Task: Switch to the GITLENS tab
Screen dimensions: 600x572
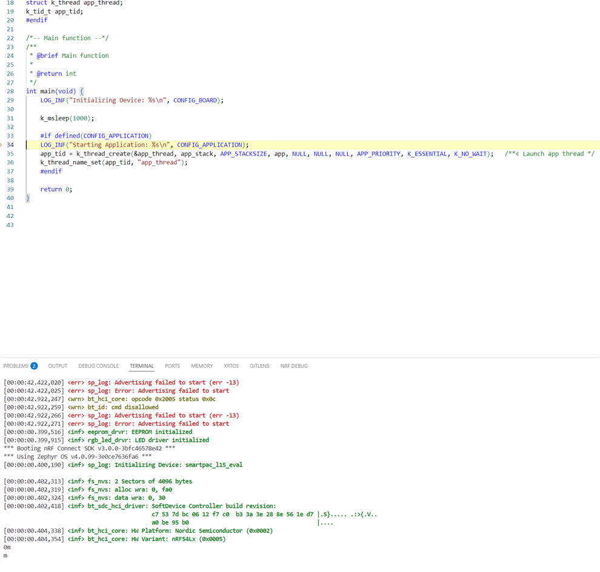Action: tap(259, 366)
